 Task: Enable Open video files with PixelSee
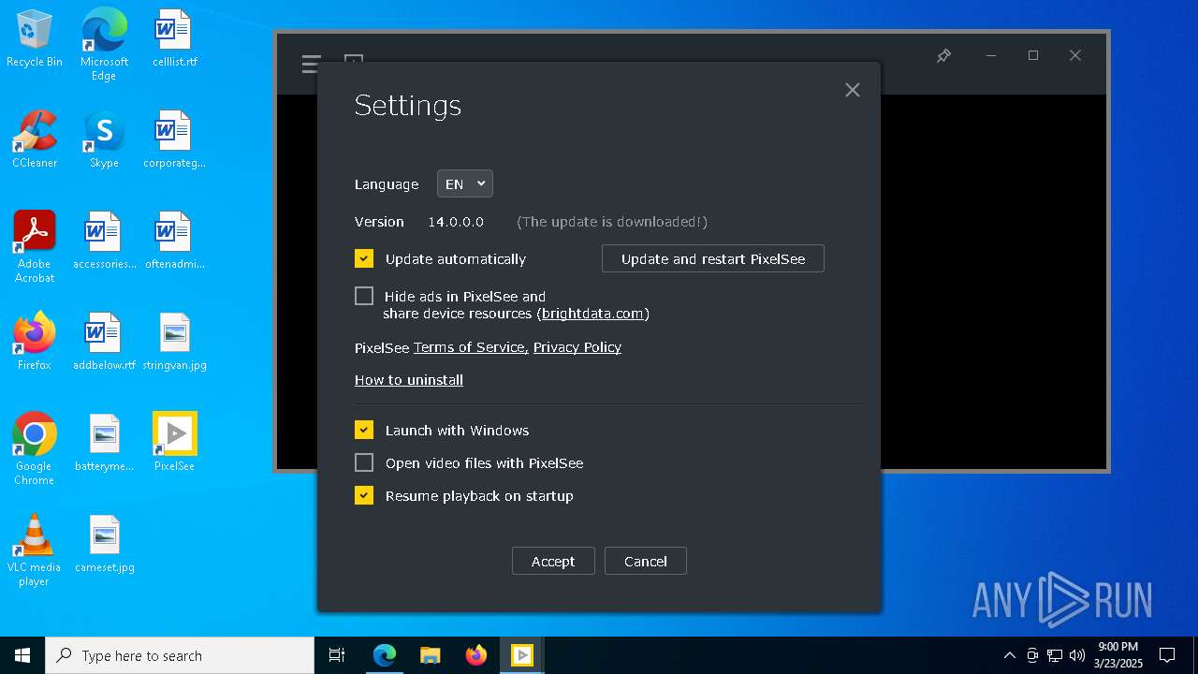pos(364,462)
